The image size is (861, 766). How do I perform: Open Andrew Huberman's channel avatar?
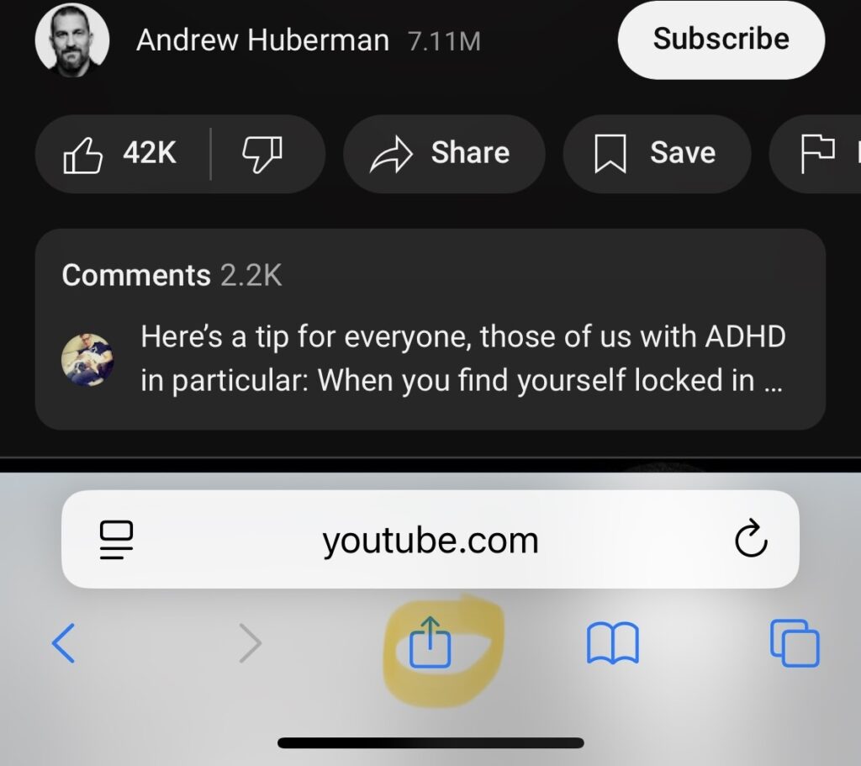click(x=72, y=40)
